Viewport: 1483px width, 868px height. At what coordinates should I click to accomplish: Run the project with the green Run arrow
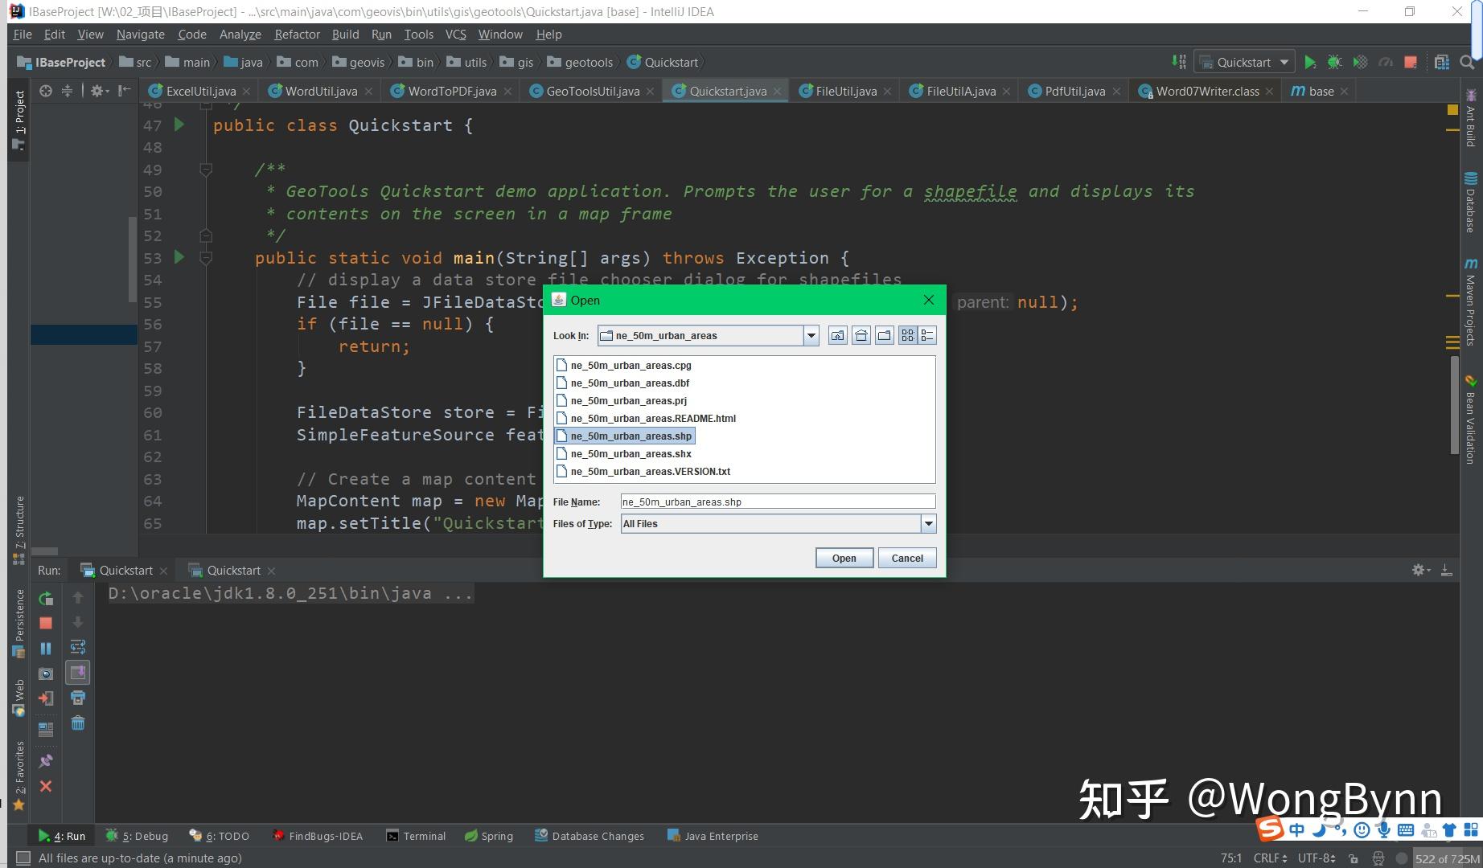(1310, 62)
